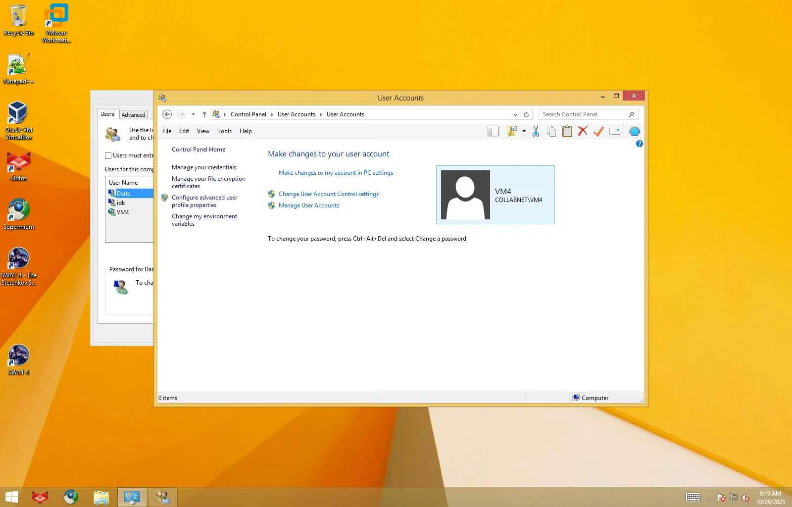Click the Supermium desktop shortcut

point(19,215)
